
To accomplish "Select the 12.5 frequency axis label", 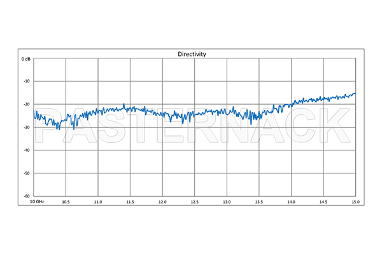I will (194, 202).
